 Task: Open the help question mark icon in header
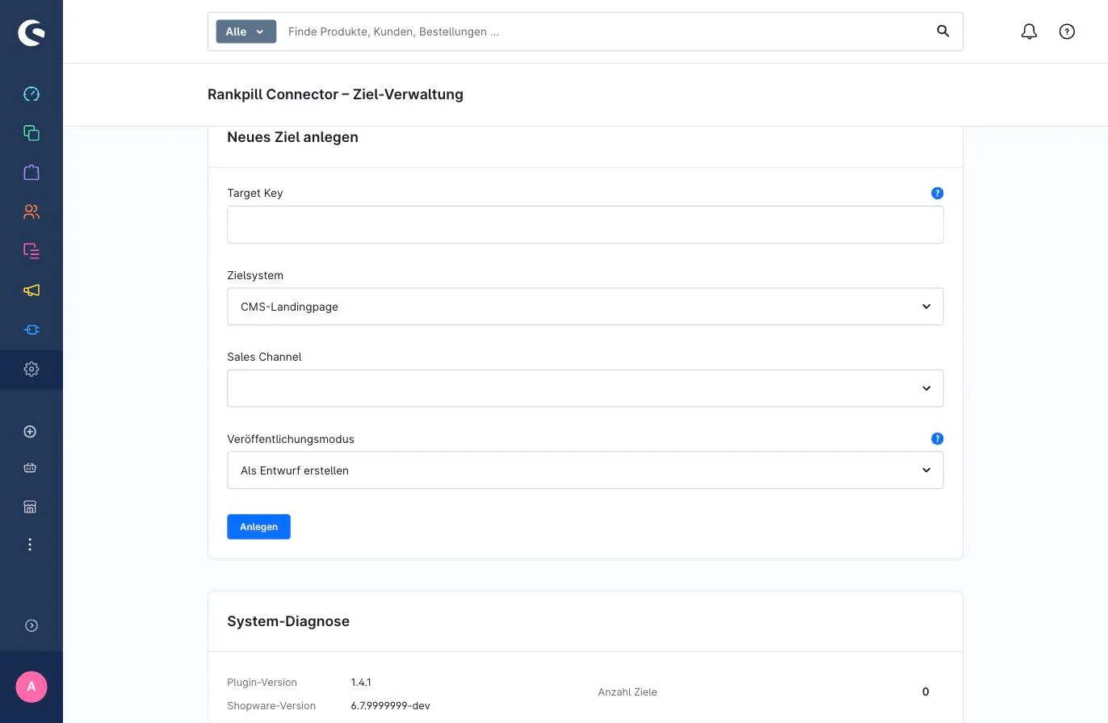click(x=1067, y=31)
